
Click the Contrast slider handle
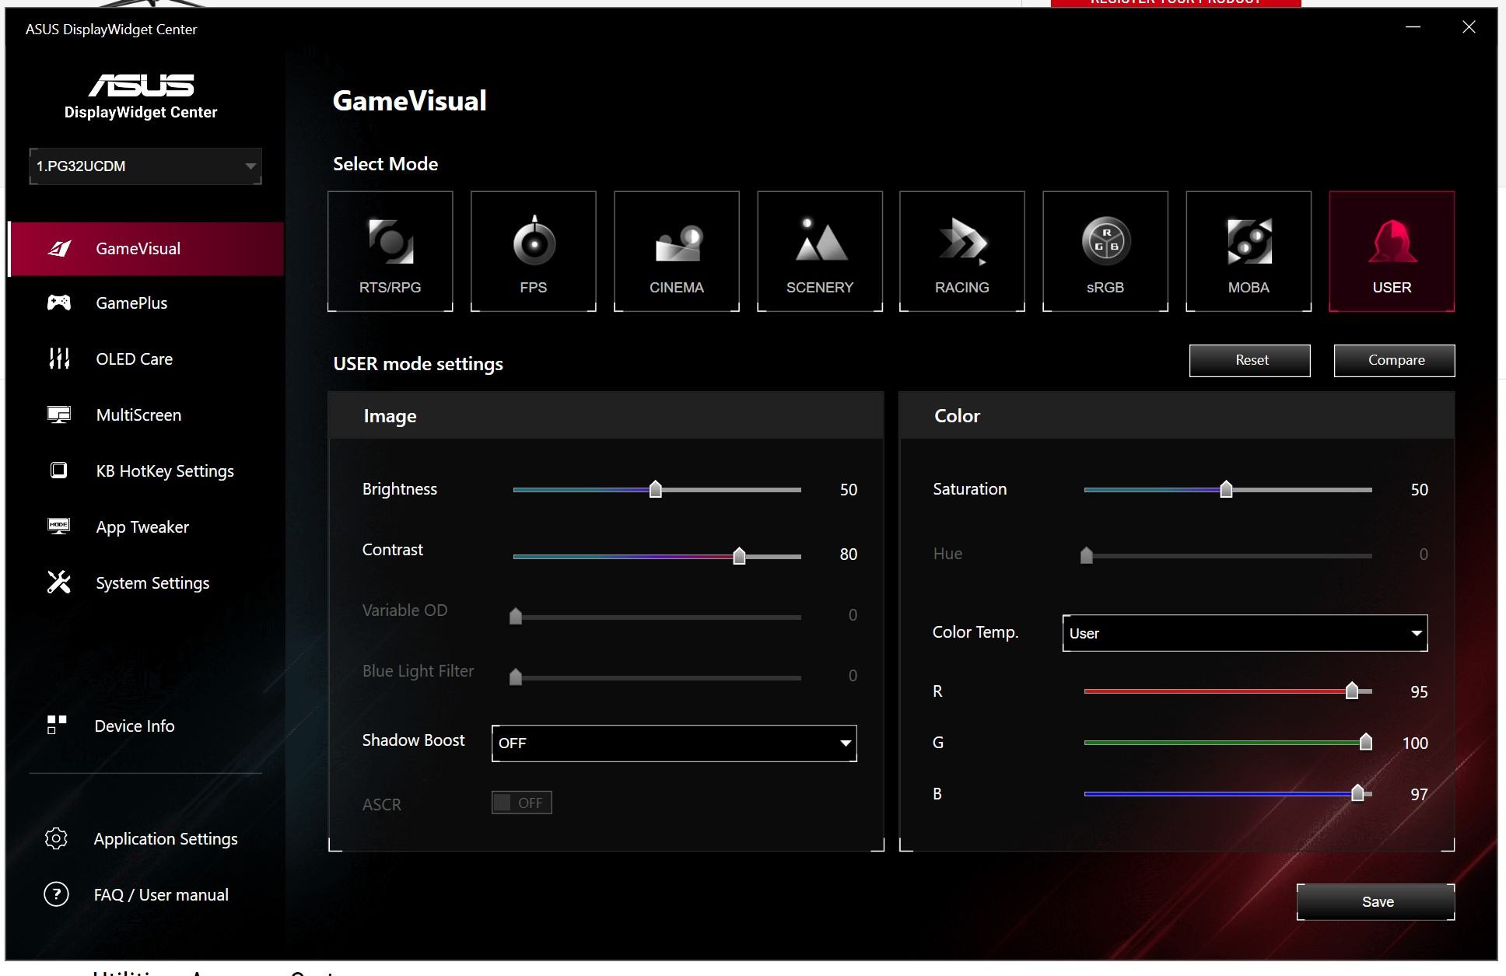[x=739, y=555]
